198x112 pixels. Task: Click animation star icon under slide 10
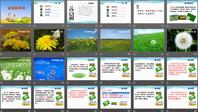point(101,54)
